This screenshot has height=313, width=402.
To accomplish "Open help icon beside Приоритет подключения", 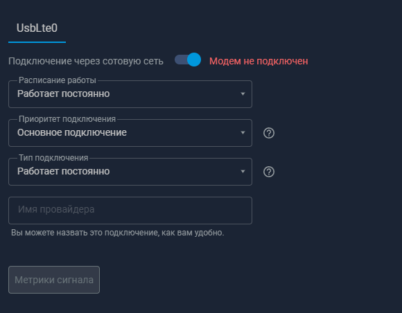I will point(269,133).
